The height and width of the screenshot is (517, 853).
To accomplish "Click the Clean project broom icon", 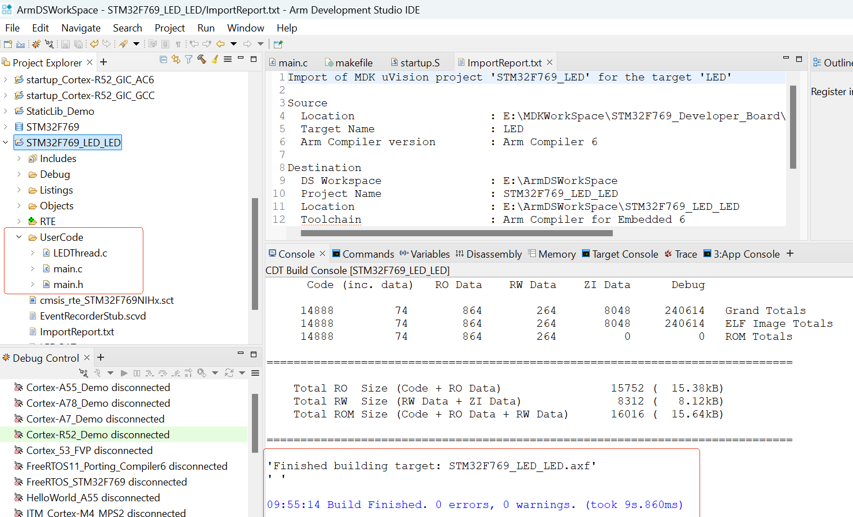I will point(215,60).
